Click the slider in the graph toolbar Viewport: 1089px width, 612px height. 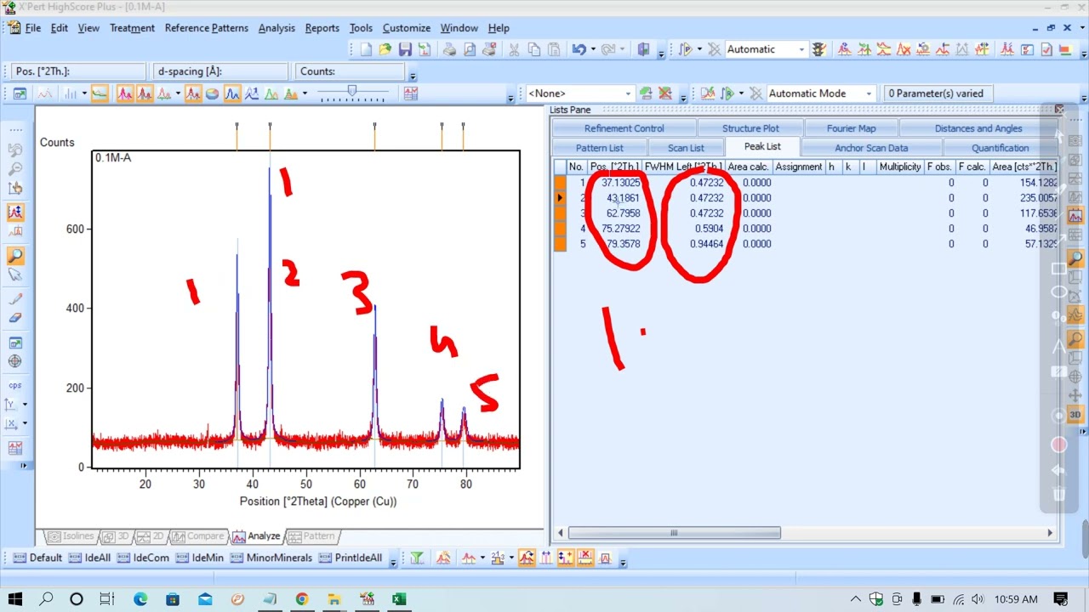click(x=351, y=93)
